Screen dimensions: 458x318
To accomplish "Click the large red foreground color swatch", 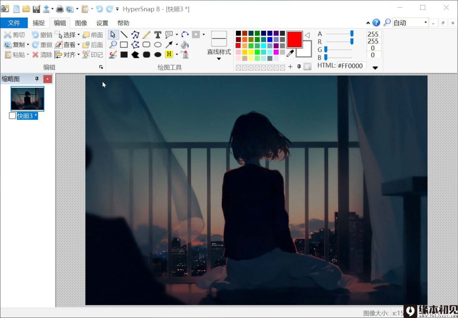I will tap(295, 39).
